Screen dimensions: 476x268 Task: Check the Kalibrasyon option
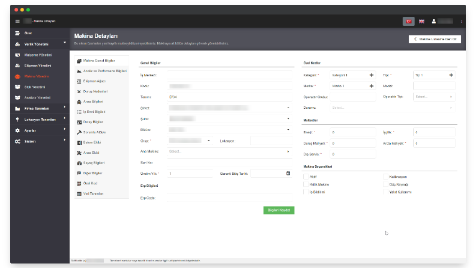click(385, 177)
